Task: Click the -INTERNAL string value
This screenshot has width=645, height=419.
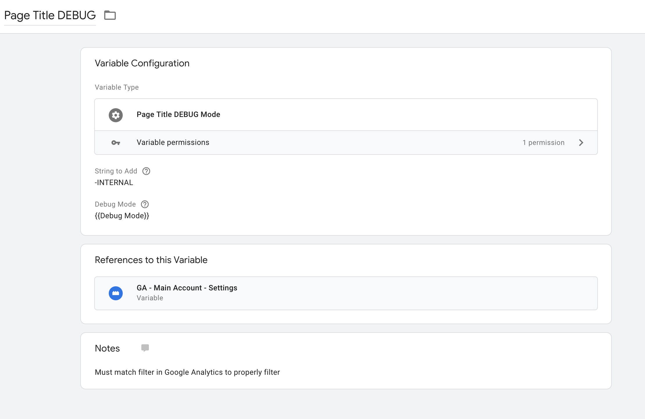Action: point(114,182)
